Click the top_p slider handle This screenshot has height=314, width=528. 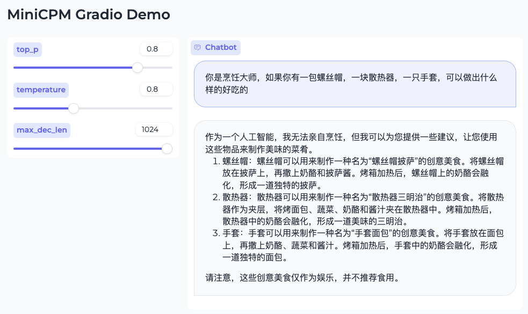point(138,68)
